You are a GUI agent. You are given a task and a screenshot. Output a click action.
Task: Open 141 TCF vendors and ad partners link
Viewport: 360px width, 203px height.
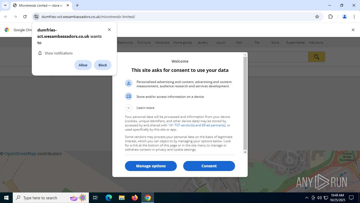click(x=197, y=125)
